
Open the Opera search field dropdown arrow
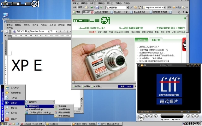[127, 8]
